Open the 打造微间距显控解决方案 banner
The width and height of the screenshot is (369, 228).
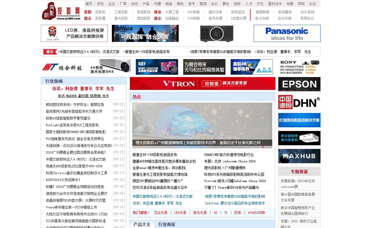(x=299, y=120)
